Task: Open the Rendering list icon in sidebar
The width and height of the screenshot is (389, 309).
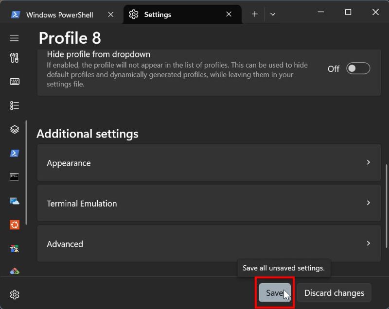Action: (x=15, y=105)
